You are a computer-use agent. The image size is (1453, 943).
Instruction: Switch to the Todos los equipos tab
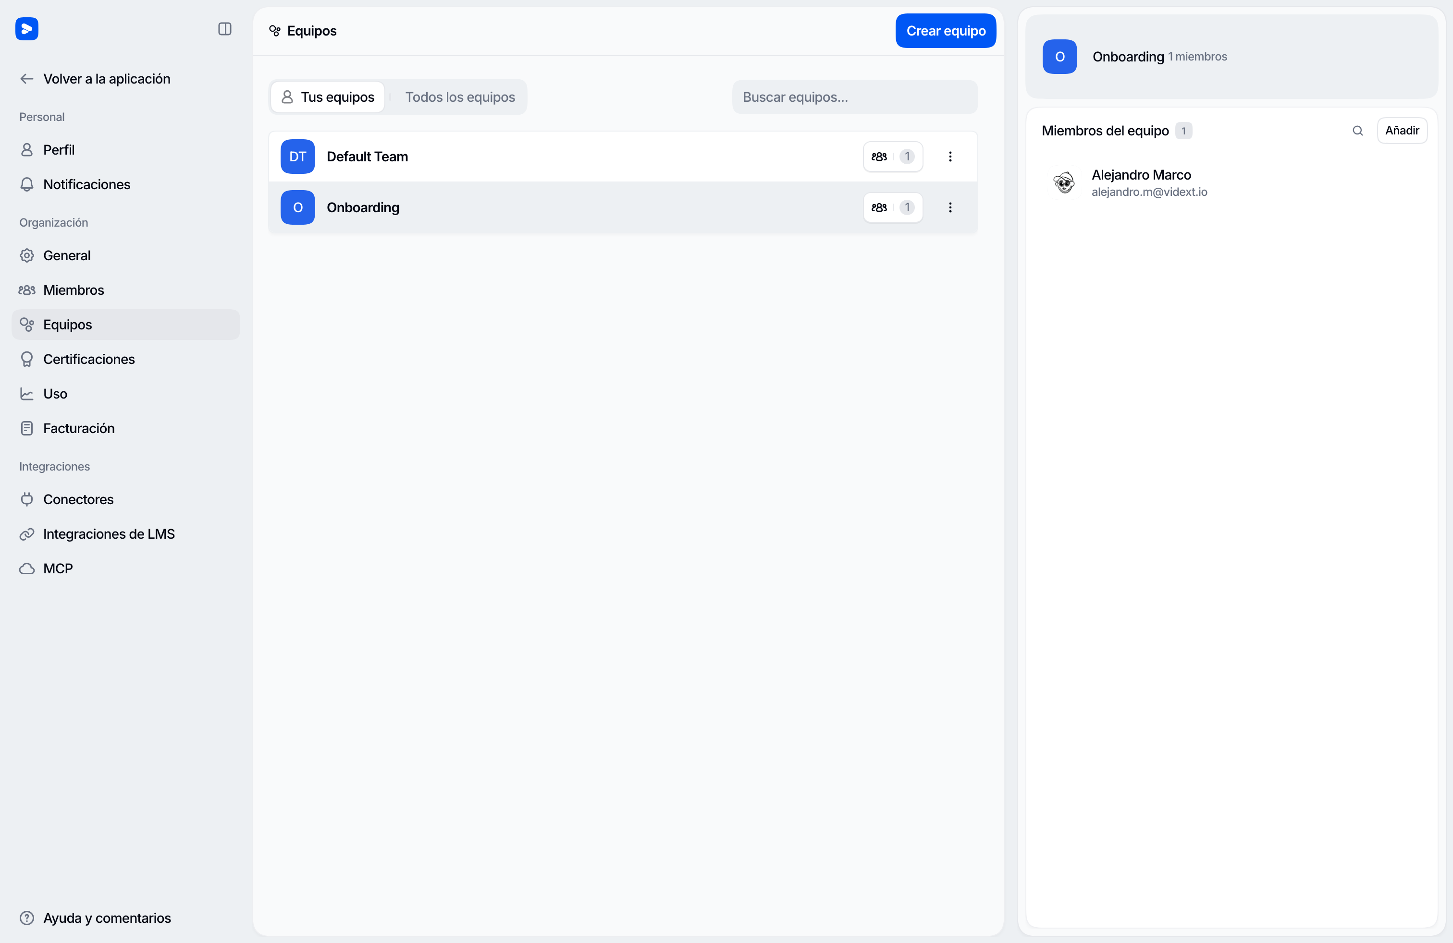click(460, 97)
